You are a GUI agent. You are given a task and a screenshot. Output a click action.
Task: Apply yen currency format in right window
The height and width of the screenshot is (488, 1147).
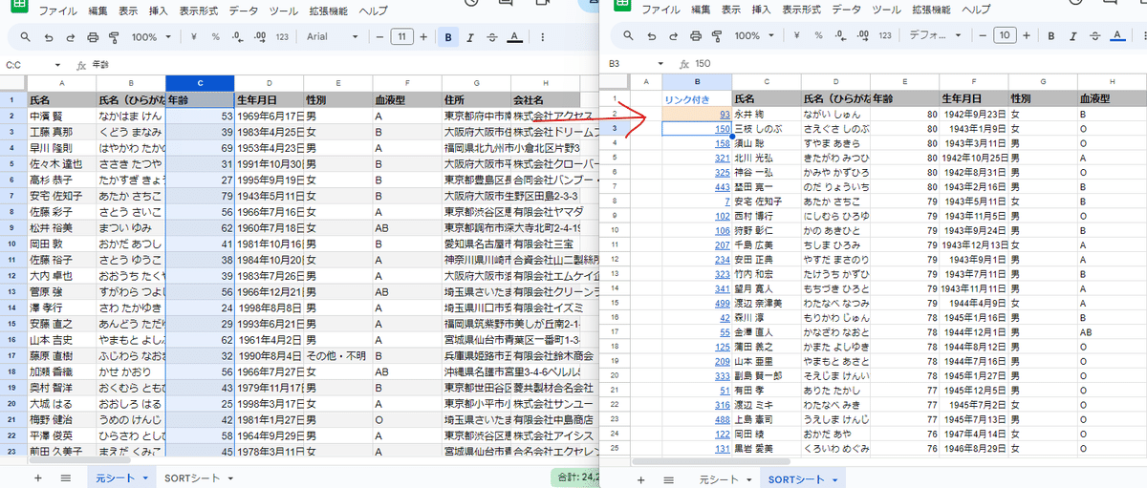797,35
